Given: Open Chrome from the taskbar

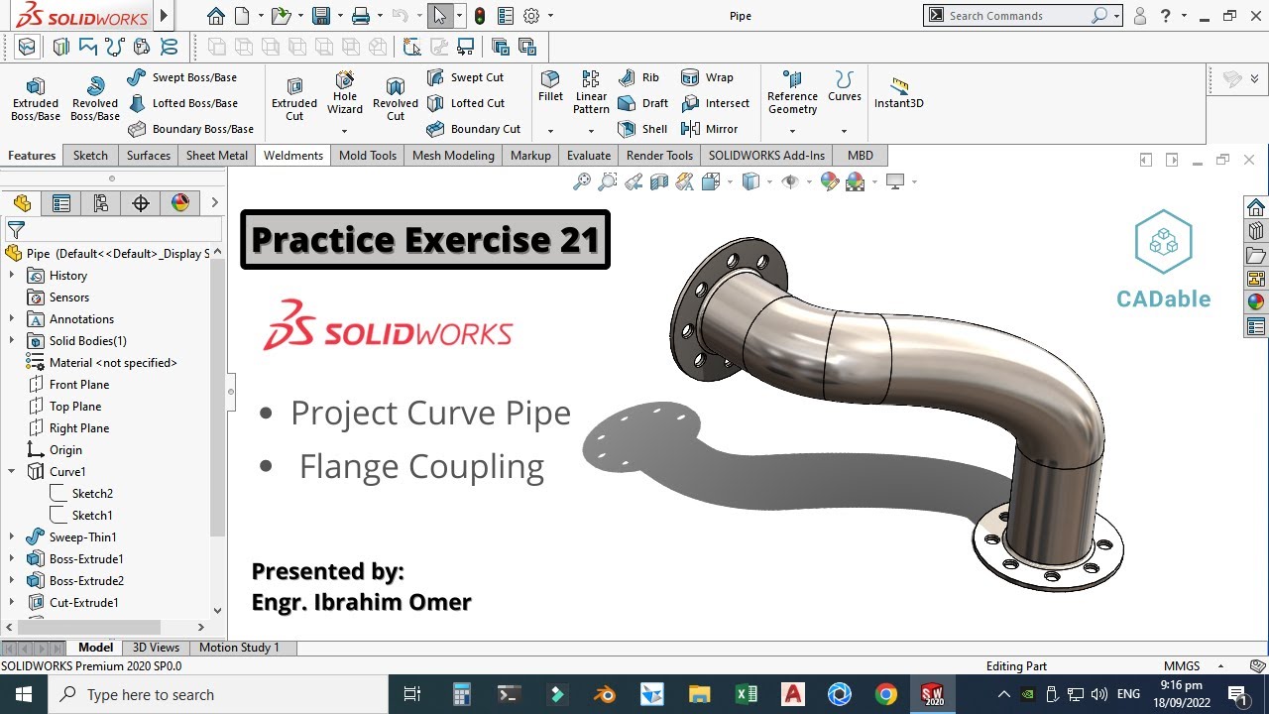Looking at the screenshot, I should (x=886, y=694).
